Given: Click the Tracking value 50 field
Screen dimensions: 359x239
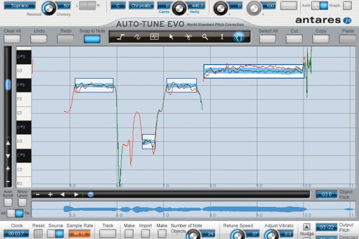Looking at the screenshot, I should (x=64, y=5).
